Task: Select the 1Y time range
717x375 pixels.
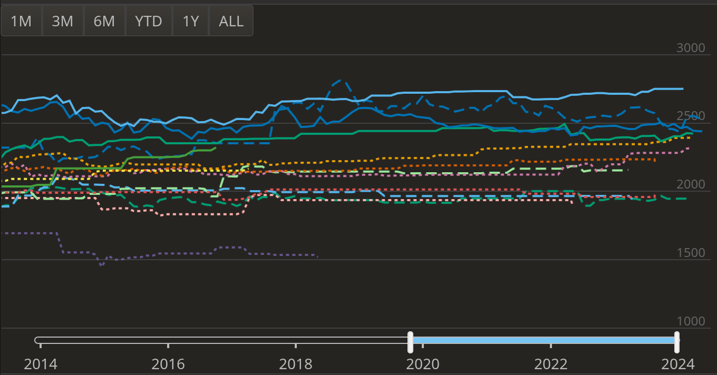Action: [x=190, y=21]
